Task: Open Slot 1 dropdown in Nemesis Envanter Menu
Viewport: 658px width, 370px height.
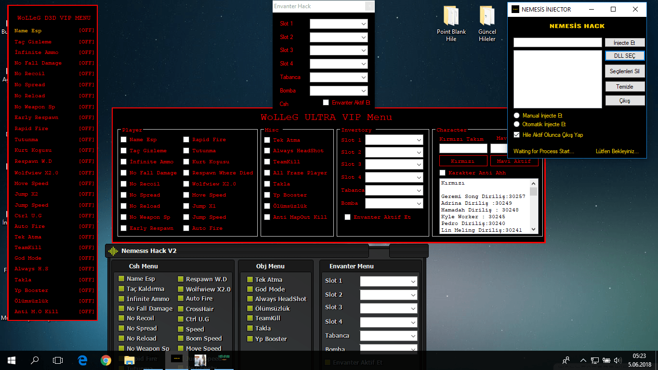Action: (x=389, y=281)
